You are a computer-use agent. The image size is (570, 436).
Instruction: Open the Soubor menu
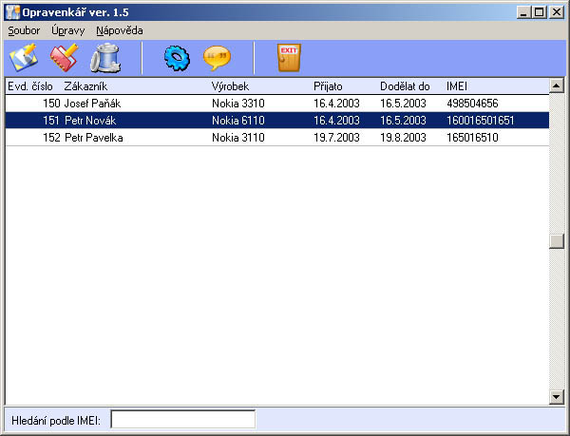[24, 30]
